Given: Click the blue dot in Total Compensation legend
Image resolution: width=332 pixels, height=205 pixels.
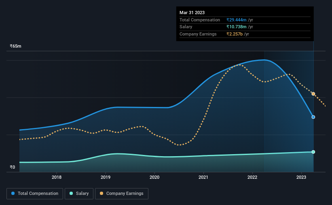Looking at the screenshot, I should tap(13, 193).
